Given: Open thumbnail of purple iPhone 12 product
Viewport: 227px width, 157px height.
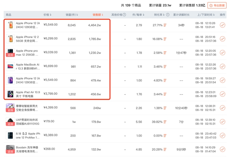Looking at the screenshot, I should [x=10, y=80].
